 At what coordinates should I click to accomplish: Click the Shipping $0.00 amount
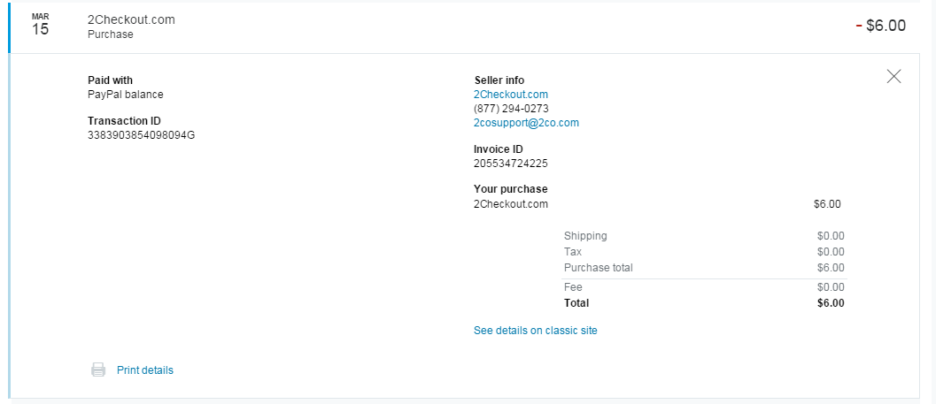[x=831, y=236]
